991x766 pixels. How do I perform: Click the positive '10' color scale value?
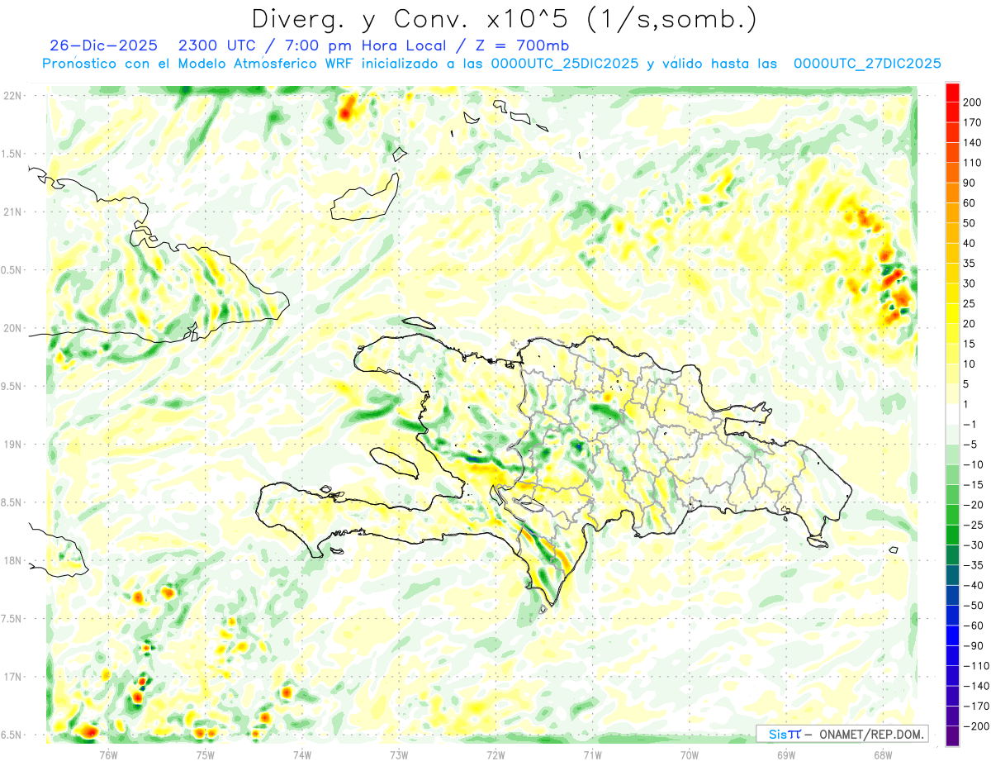970,364
